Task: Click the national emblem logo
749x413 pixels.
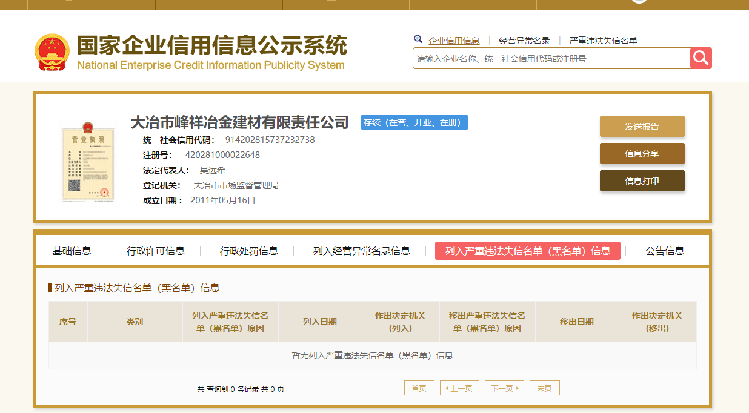Action: click(x=52, y=52)
